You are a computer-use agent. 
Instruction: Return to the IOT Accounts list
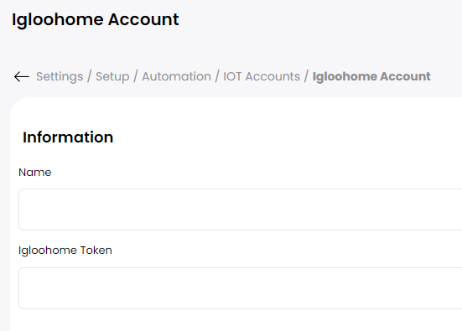[x=262, y=76]
